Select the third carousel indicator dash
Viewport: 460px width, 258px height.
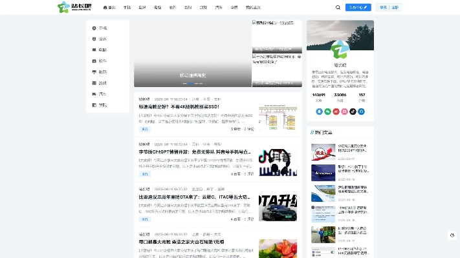click(x=196, y=84)
